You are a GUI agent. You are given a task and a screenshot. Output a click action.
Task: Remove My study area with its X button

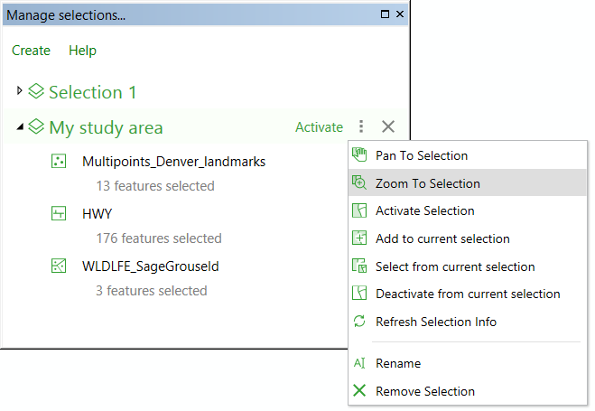click(x=388, y=126)
